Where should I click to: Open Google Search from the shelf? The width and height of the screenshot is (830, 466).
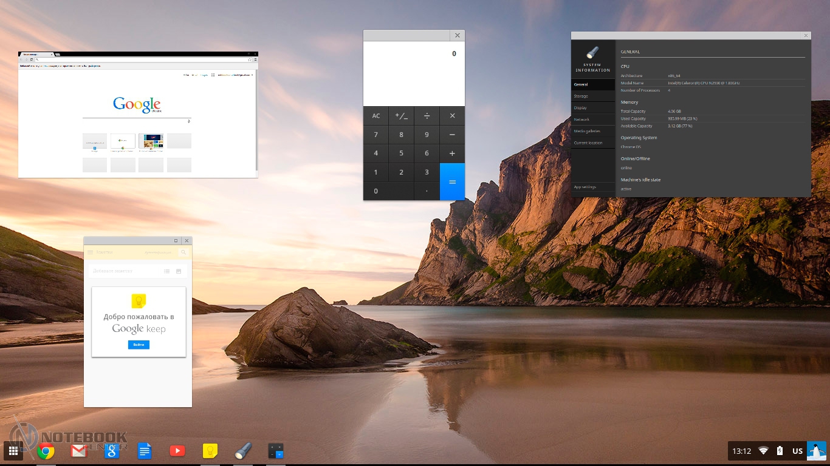111,451
